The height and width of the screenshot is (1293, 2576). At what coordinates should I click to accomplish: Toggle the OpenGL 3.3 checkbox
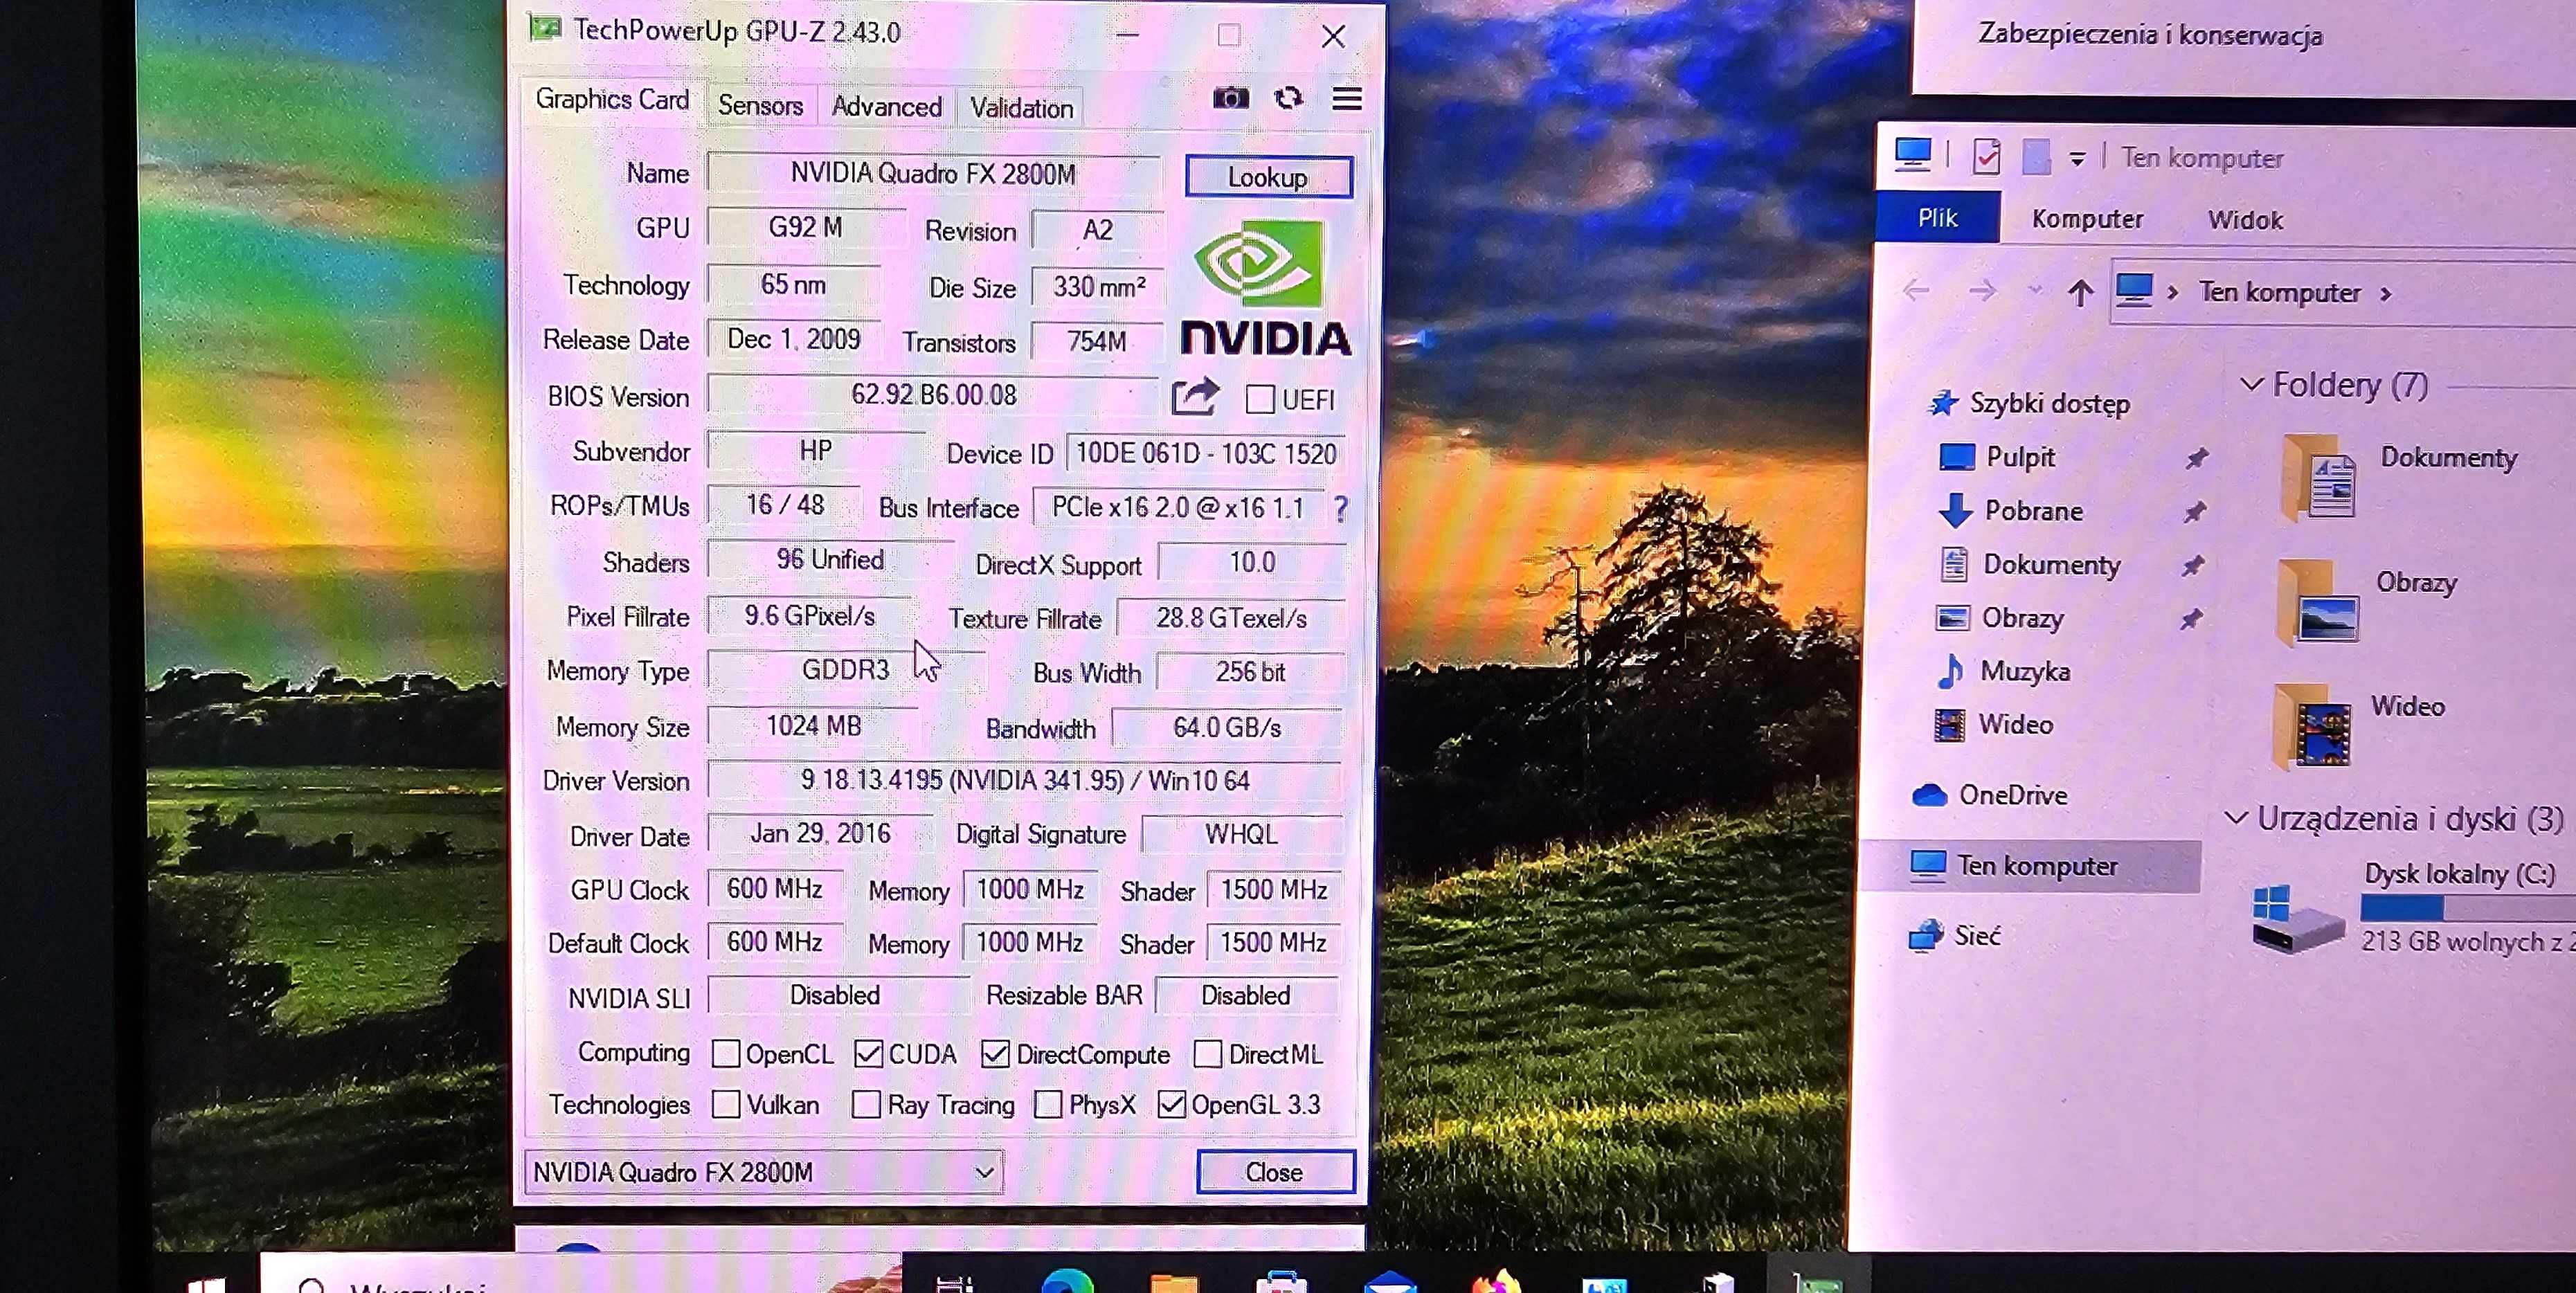(x=1171, y=1104)
